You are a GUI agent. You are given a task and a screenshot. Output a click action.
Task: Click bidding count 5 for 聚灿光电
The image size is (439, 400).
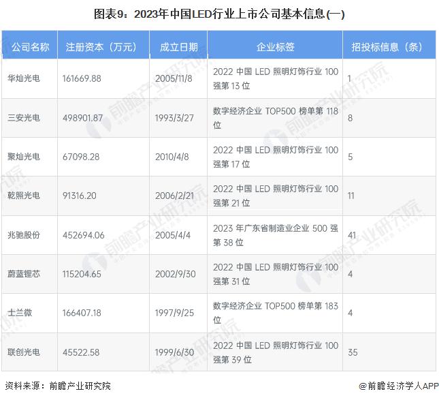[x=351, y=157]
